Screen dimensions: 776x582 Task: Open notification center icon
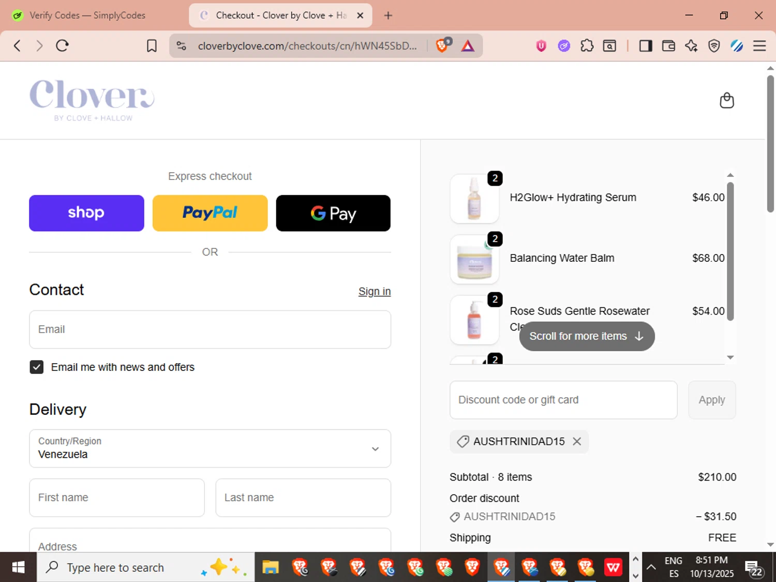754,568
